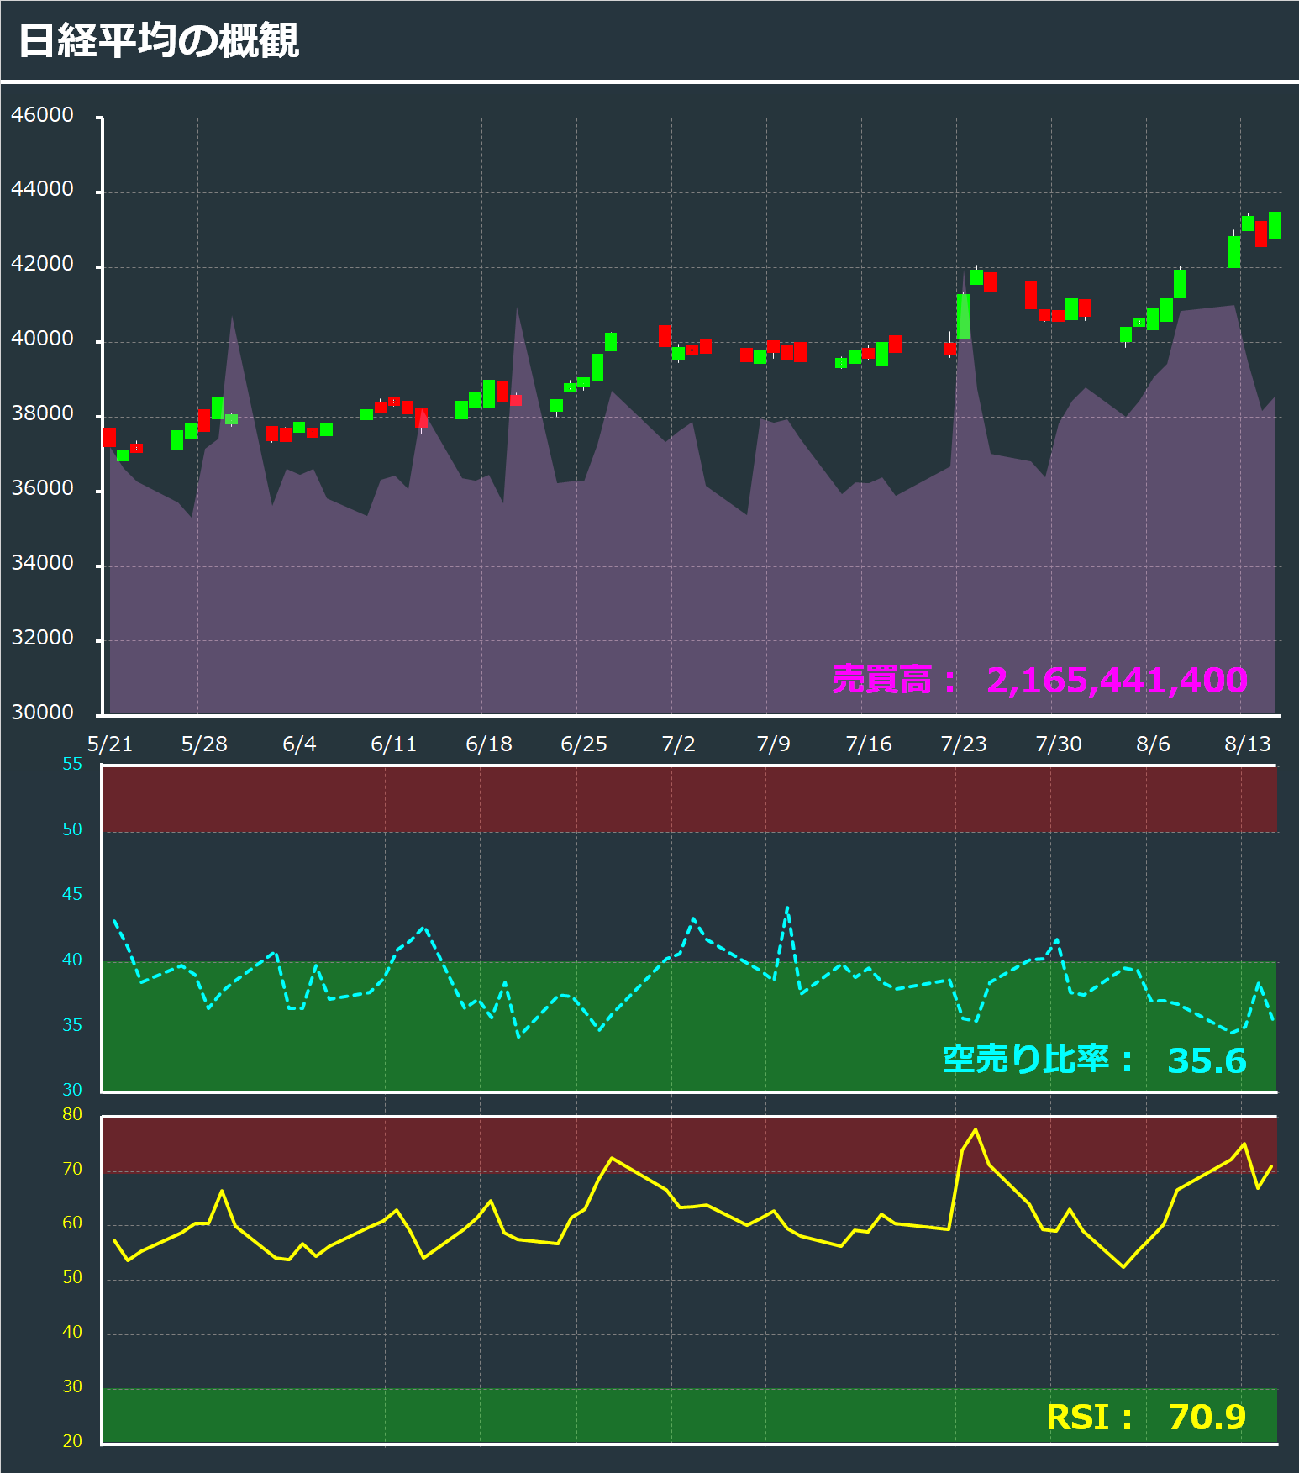Click the 34000 price axis label
The width and height of the screenshot is (1299, 1473).
[42, 563]
